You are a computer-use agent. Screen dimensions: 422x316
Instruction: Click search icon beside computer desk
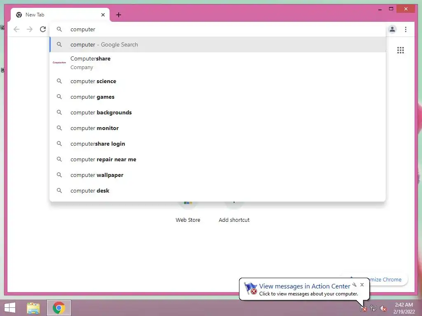coord(59,191)
